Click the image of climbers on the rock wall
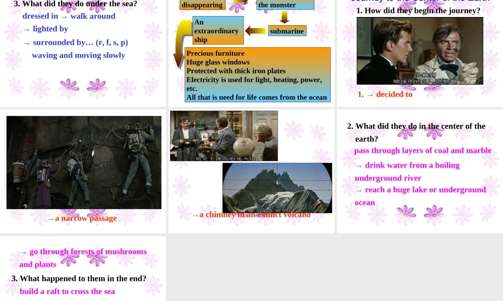The image size is (503, 301). coord(84,163)
